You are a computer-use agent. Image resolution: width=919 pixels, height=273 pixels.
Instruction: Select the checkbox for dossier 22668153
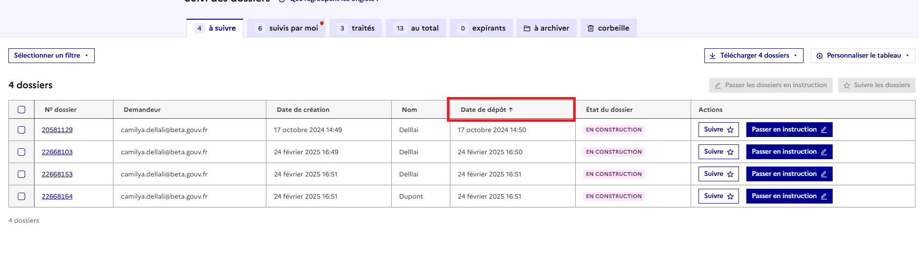tap(22, 174)
